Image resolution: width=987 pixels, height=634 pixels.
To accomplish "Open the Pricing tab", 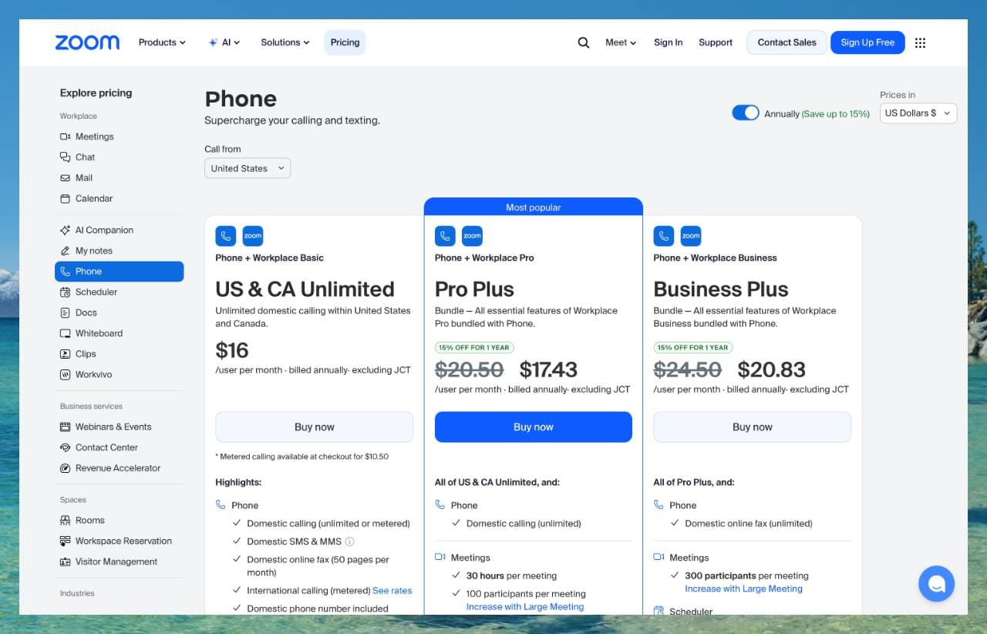I will tap(345, 42).
